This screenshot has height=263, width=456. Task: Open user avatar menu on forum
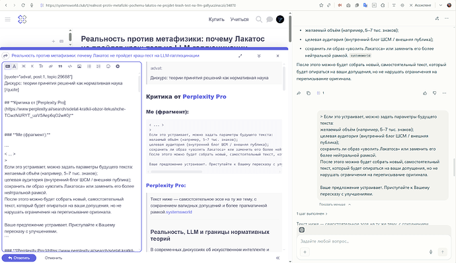pos(280,19)
